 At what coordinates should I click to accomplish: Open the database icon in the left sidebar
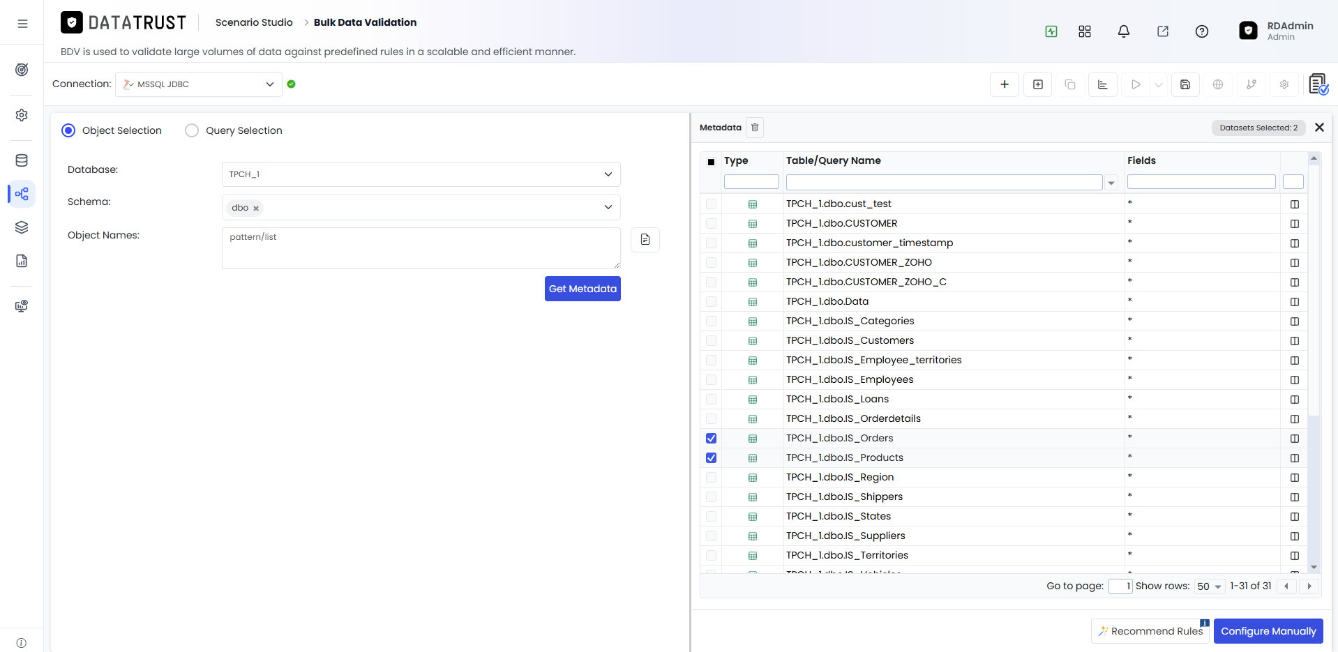coord(22,160)
